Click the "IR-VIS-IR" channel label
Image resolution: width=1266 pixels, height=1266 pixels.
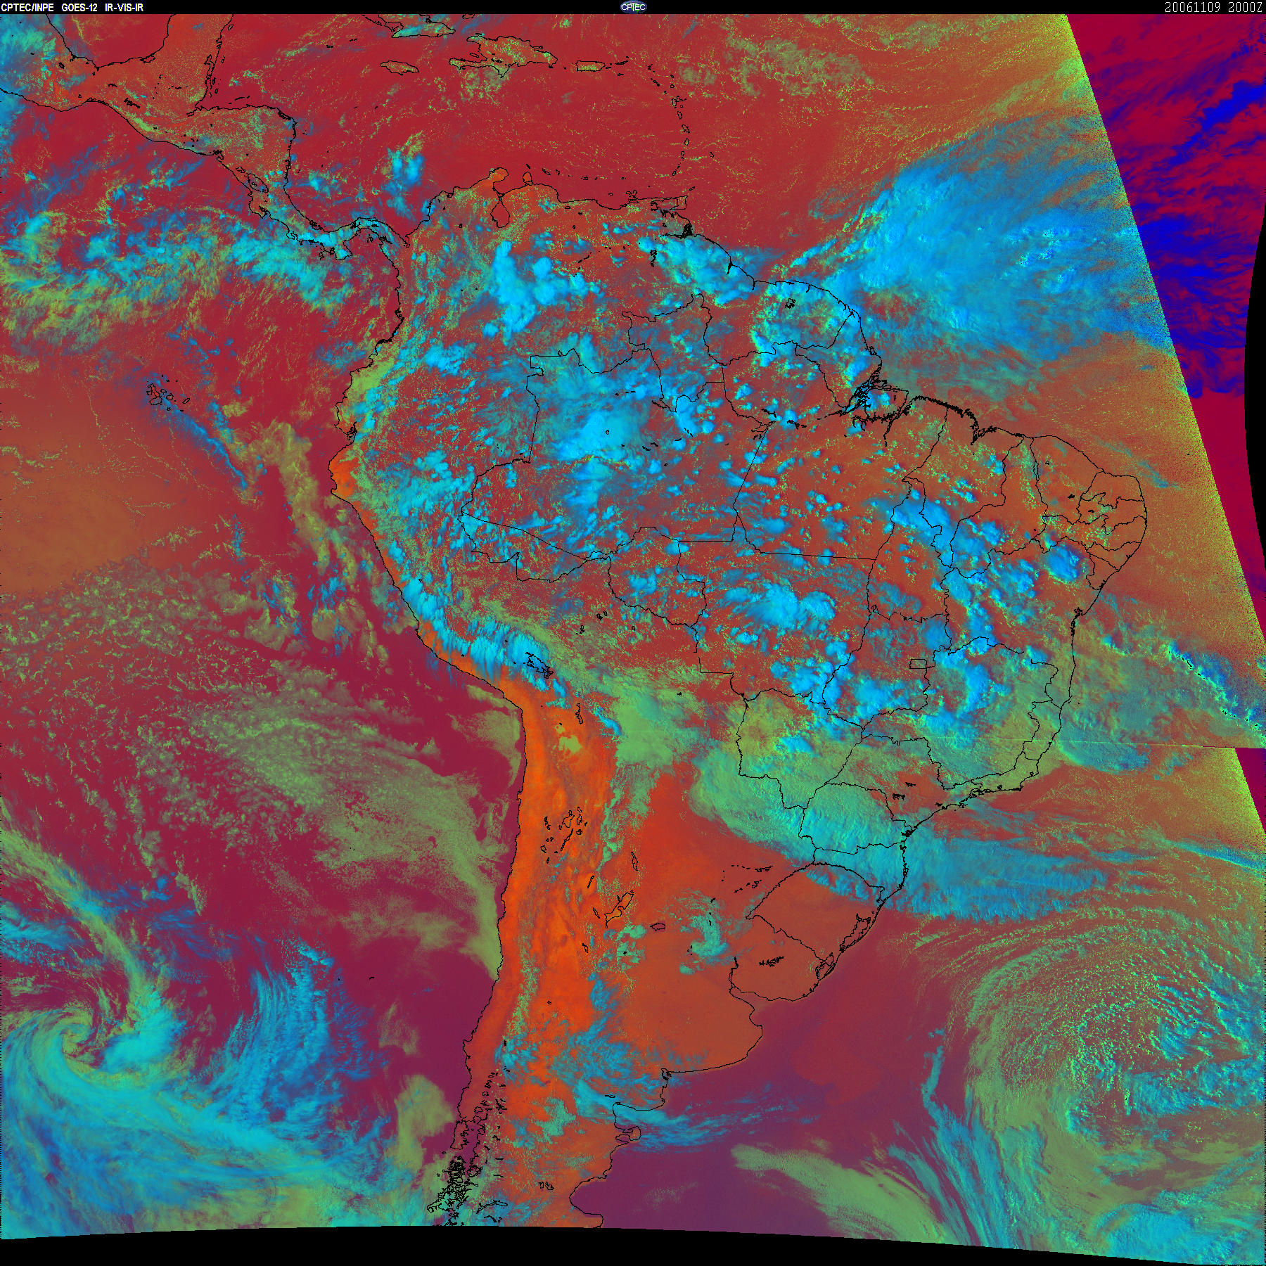124,7
